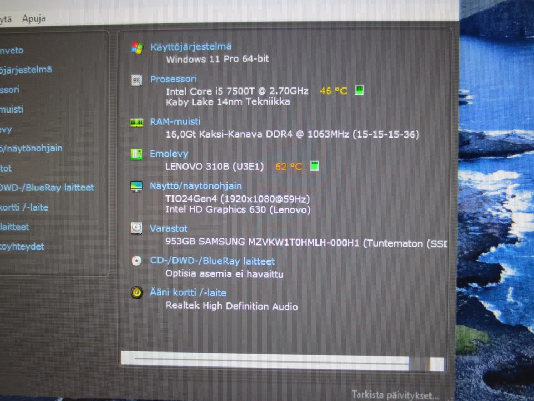
Task: Click the monitor icon beside Näyttö/näytönohjain
Action: tap(137, 187)
